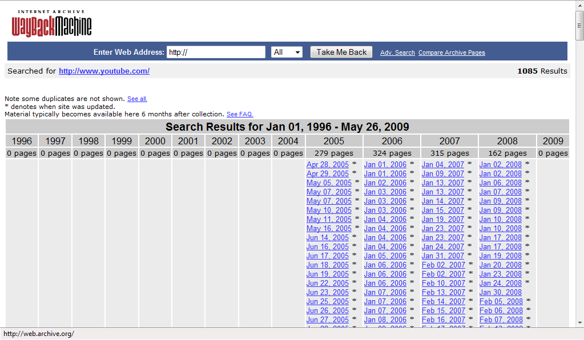Open the Jun 16, 2005 snapshot
Screen dimensions: 584x340
(327, 246)
